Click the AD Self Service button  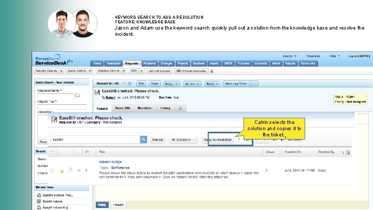159,71
